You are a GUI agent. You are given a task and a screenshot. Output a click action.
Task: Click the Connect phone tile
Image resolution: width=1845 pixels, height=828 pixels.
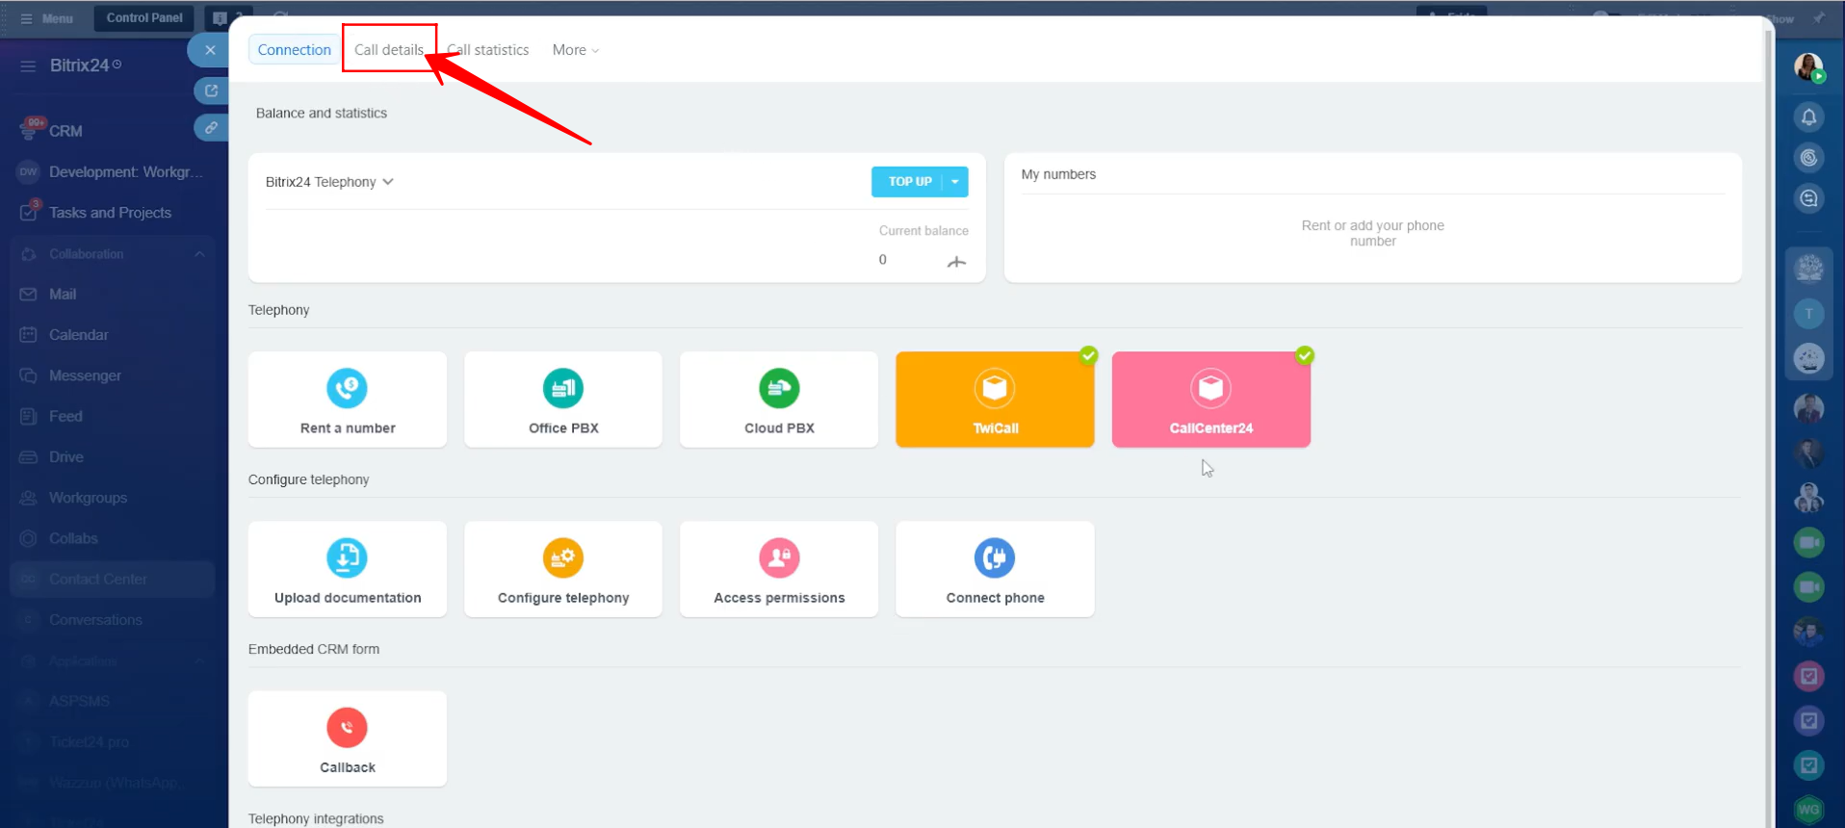point(995,569)
